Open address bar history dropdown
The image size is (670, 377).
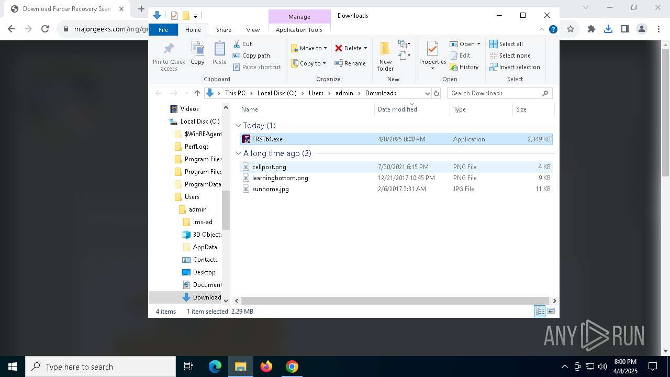tap(427, 93)
